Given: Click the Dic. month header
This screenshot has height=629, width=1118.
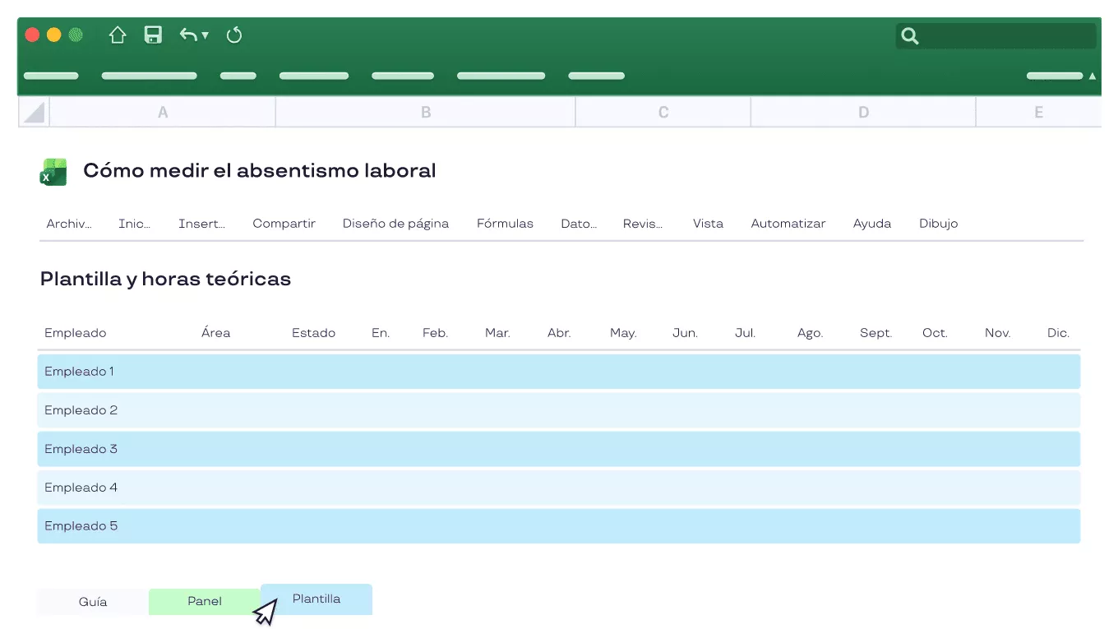Looking at the screenshot, I should pos(1059,333).
